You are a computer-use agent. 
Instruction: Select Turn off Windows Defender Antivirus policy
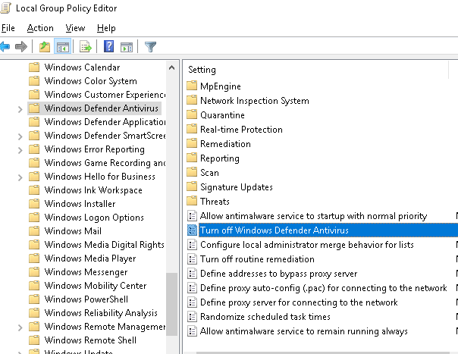(x=274, y=230)
